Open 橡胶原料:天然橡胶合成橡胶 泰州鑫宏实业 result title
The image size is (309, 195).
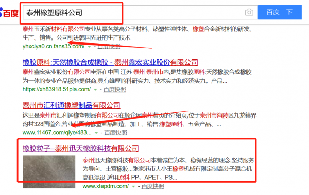110,62
